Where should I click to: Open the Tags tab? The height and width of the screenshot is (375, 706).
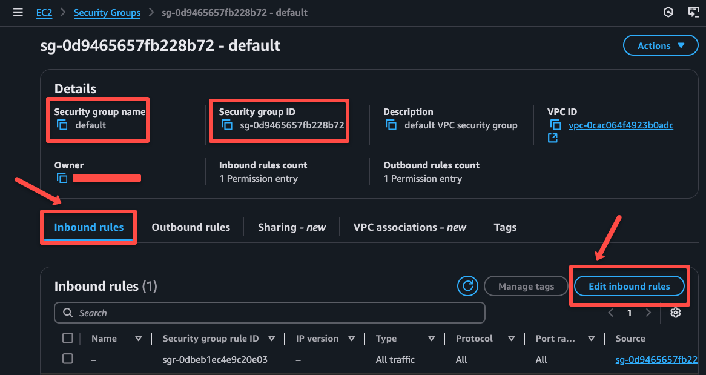[505, 227]
